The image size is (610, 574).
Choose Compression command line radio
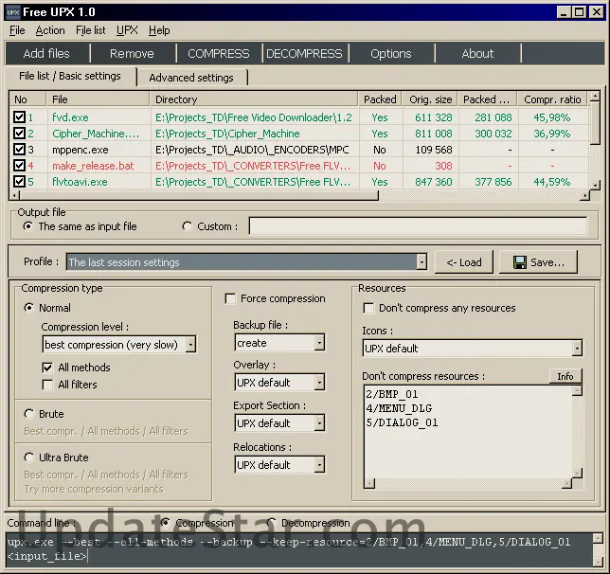point(166,523)
